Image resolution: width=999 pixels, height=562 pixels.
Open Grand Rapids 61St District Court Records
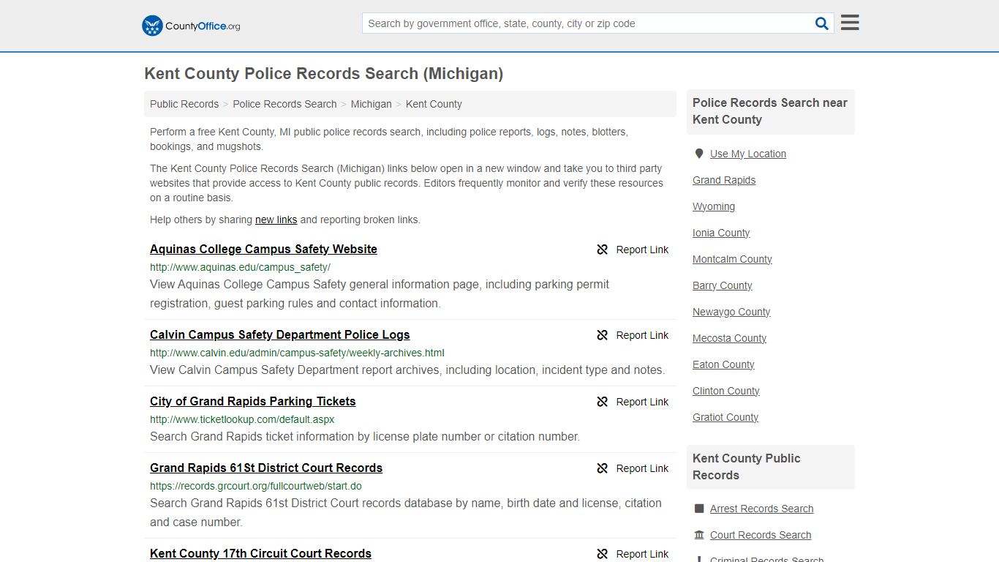266,468
